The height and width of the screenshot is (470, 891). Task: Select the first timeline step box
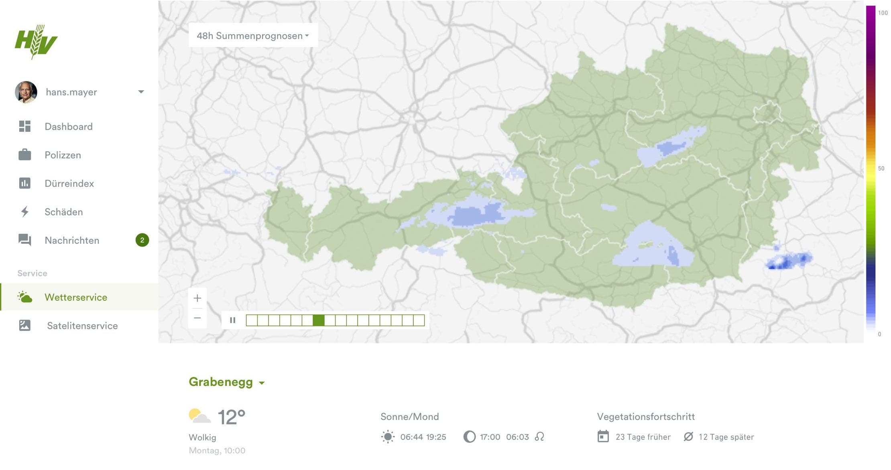tap(252, 320)
